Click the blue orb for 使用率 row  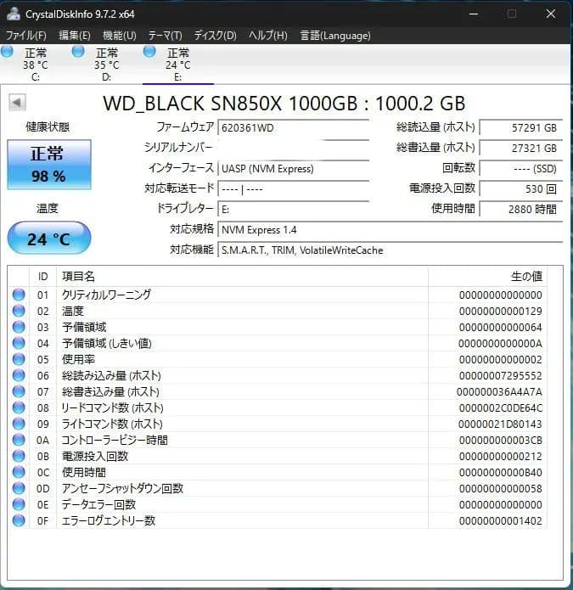click(x=19, y=359)
